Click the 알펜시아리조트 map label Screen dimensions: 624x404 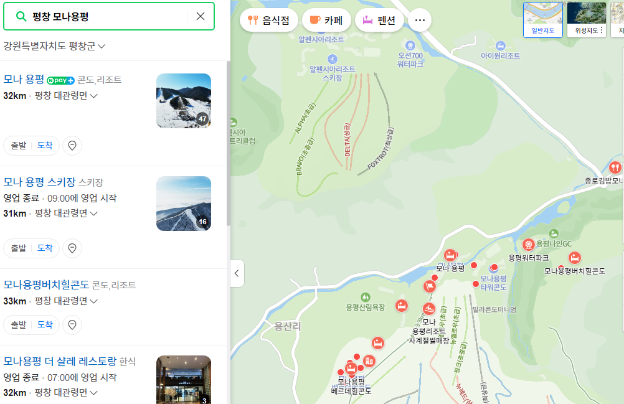coord(321,39)
